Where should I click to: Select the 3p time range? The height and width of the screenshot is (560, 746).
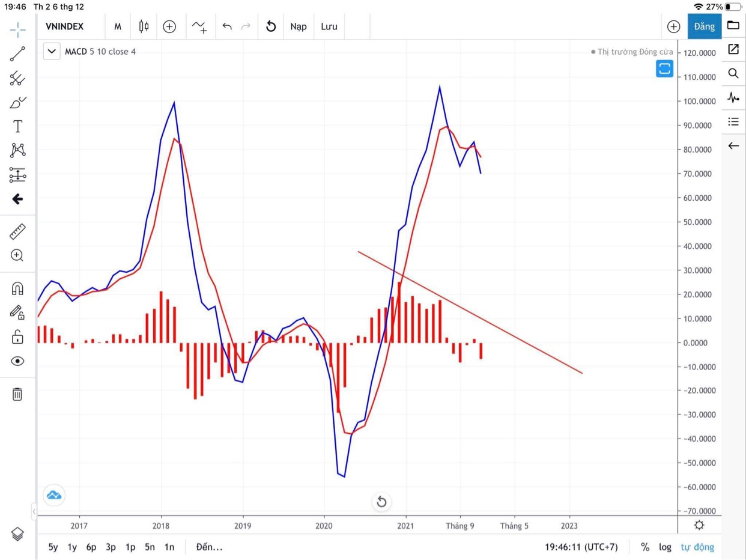pyautogui.click(x=111, y=547)
